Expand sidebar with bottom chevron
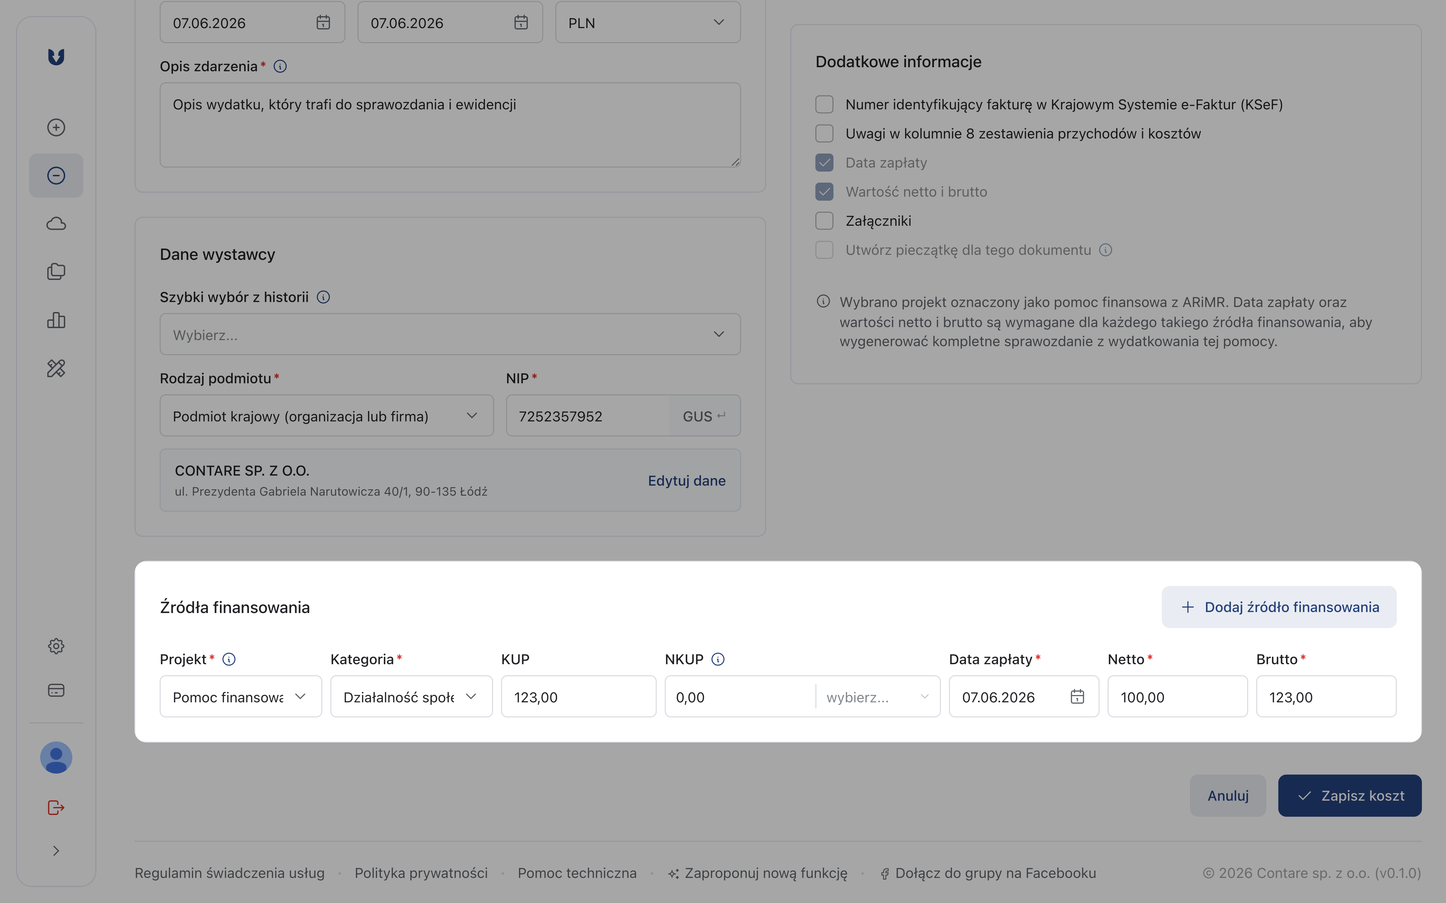Screen dimensions: 1446x903 56,851
